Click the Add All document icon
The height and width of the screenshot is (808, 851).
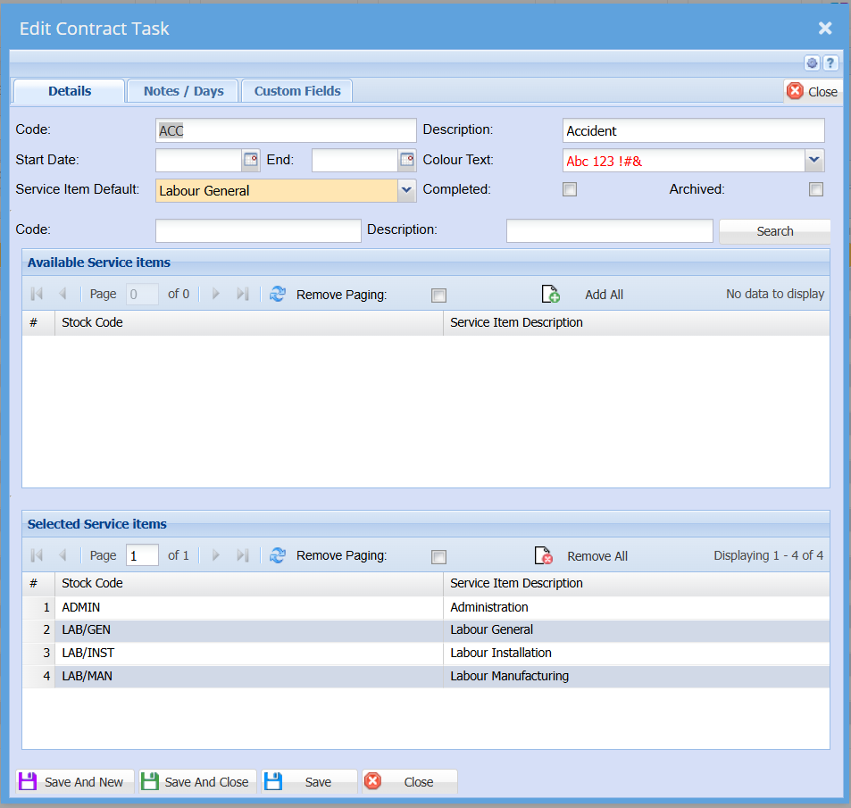coord(551,295)
